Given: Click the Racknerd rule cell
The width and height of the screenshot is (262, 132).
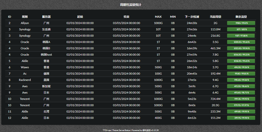Looking at the screenshot, I should tap(25, 80).
